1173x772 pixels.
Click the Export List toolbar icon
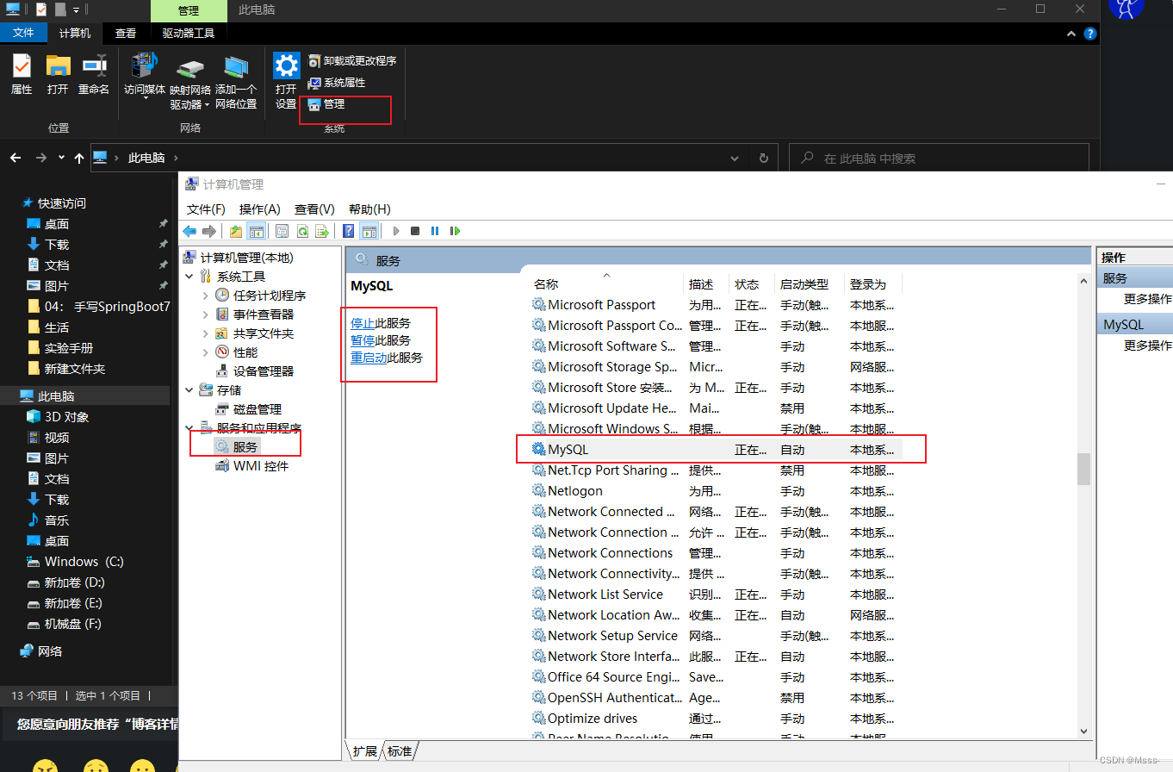[322, 231]
